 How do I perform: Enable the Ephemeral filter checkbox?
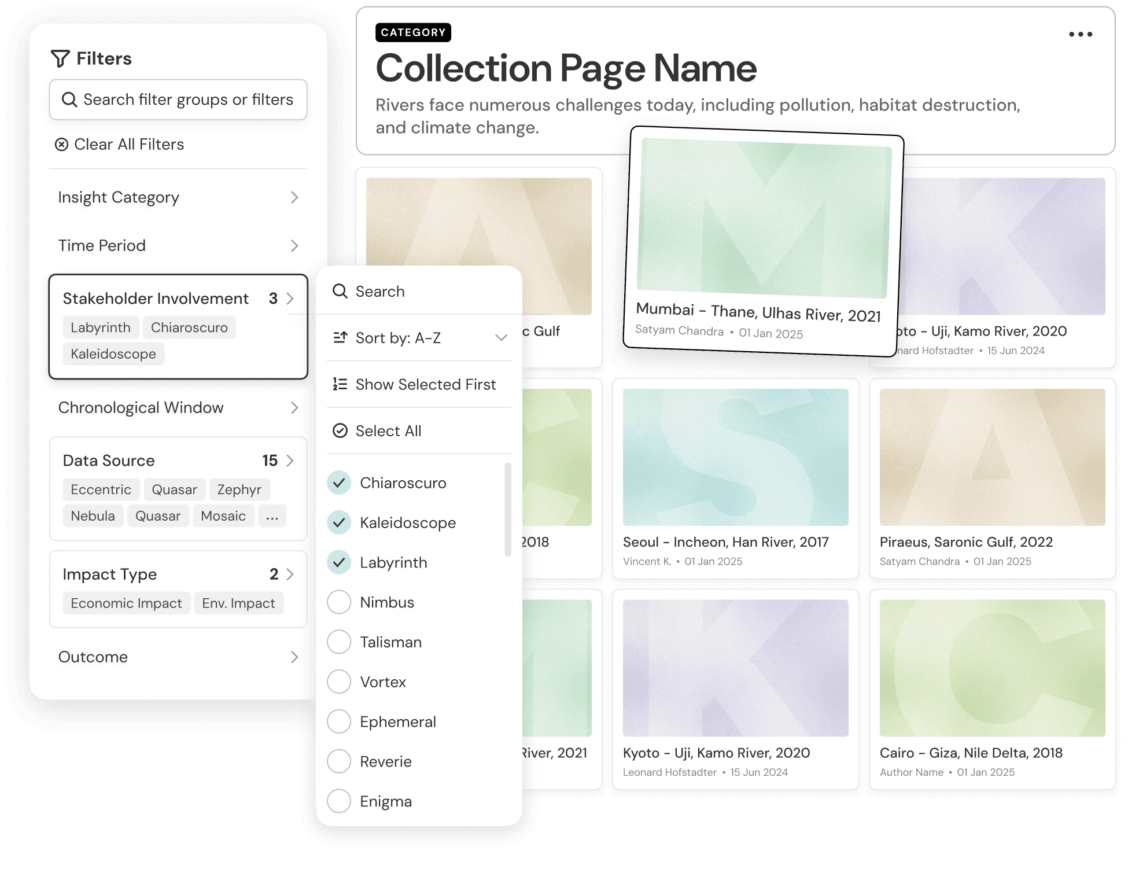[x=340, y=721]
